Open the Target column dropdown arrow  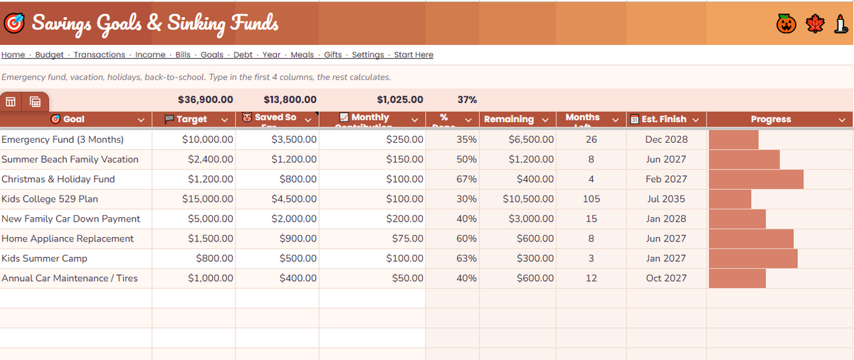[x=224, y=119]
